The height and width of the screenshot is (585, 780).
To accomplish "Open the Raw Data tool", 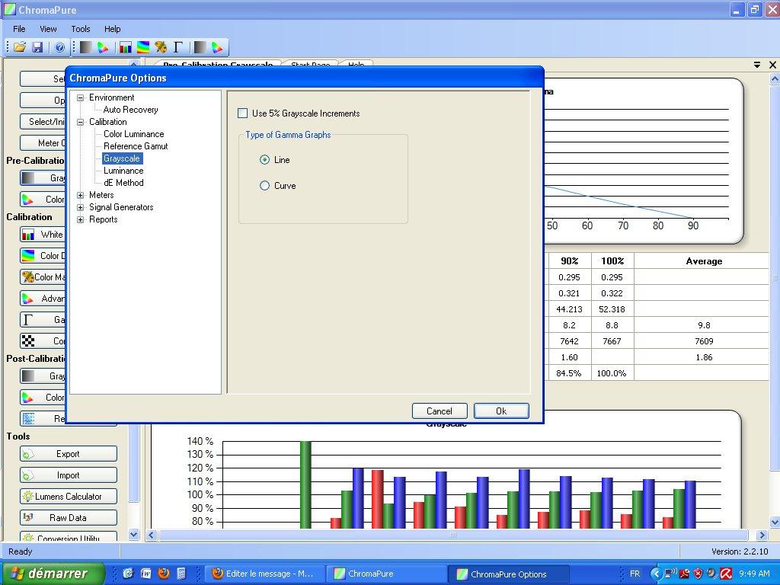I will tap(69, 518).
